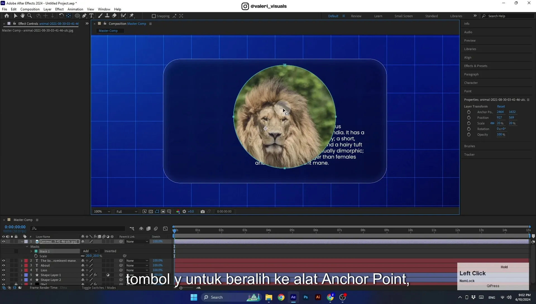Select the Rotation tool

tap(61, 16)
